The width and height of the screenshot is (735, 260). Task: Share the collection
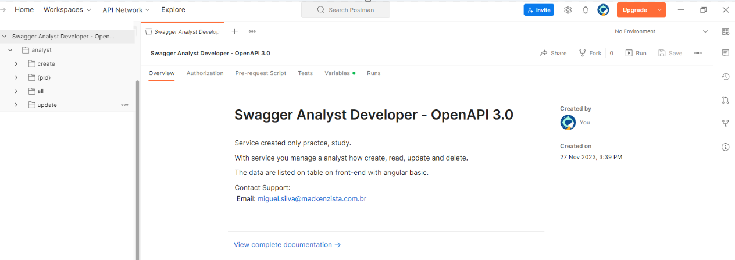click(553, 53)
